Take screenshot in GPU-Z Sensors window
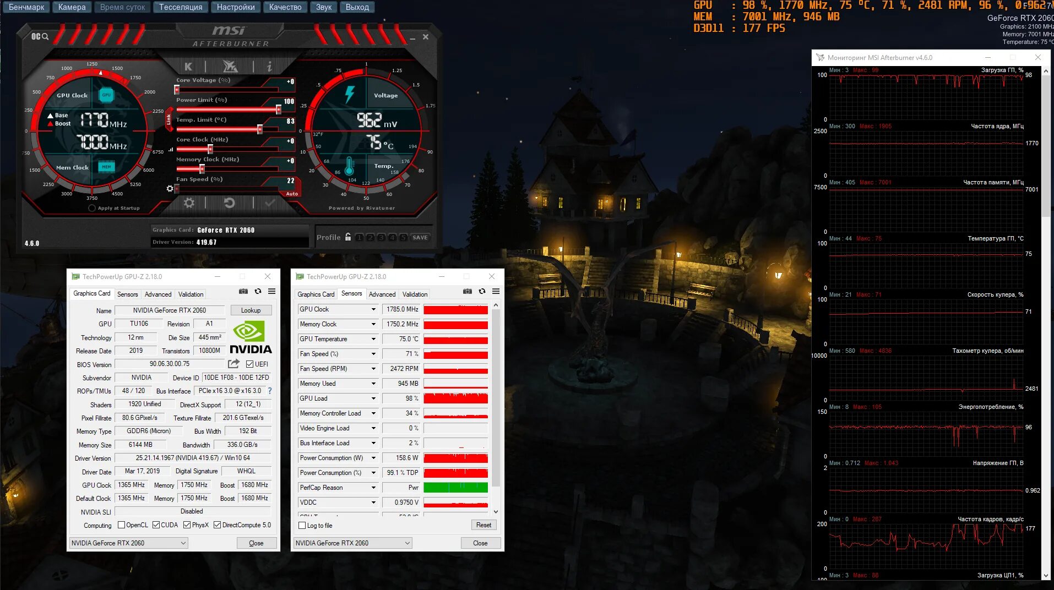This screenshot has width=1054, height=590. point(468,291)
